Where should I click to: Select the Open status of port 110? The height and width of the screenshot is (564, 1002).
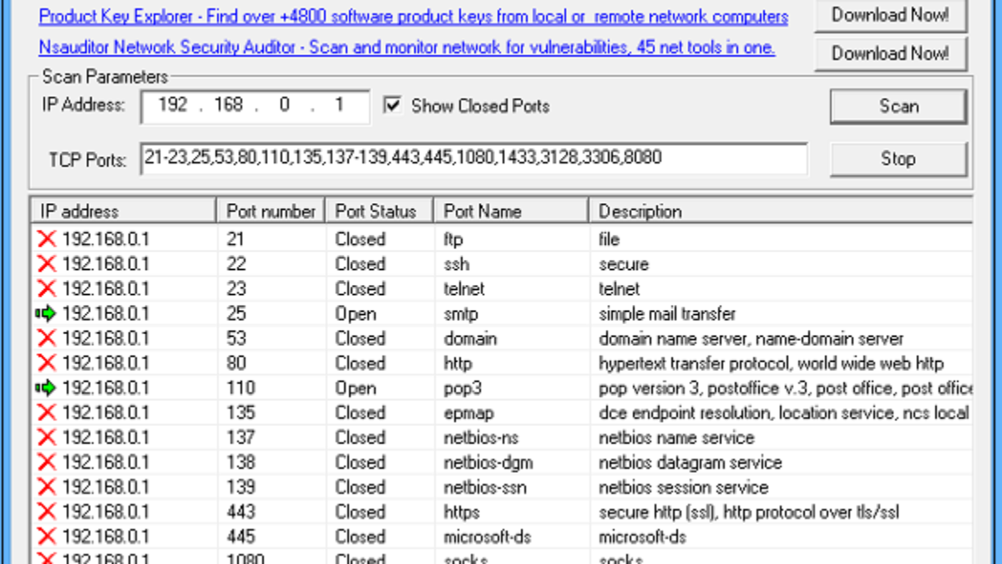coord(356,389)
